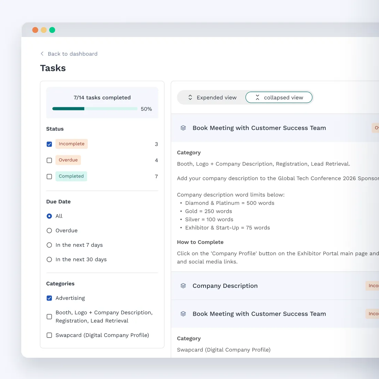
Task: Click the layers icon beside Company Description
Action: coord(183,285)
